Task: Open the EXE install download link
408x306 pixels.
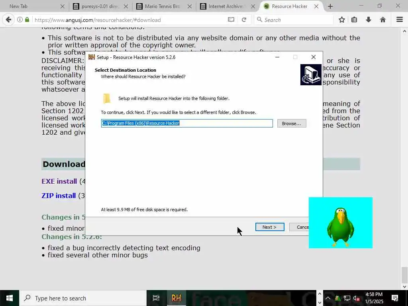Action: [x=59, y=181]
